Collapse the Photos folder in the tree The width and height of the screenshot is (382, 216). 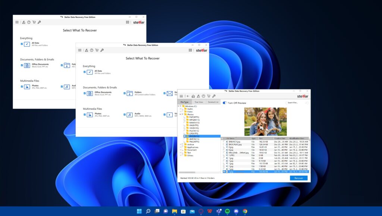pyautogui.click(x=181, y=114)
